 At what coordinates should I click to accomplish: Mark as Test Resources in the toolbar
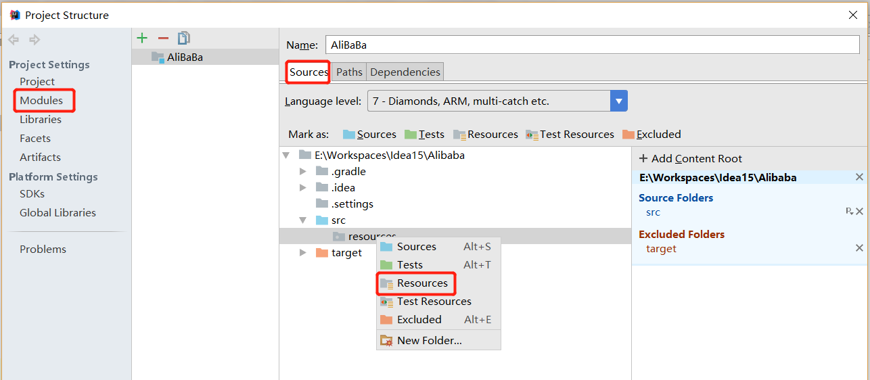(570, 134)
